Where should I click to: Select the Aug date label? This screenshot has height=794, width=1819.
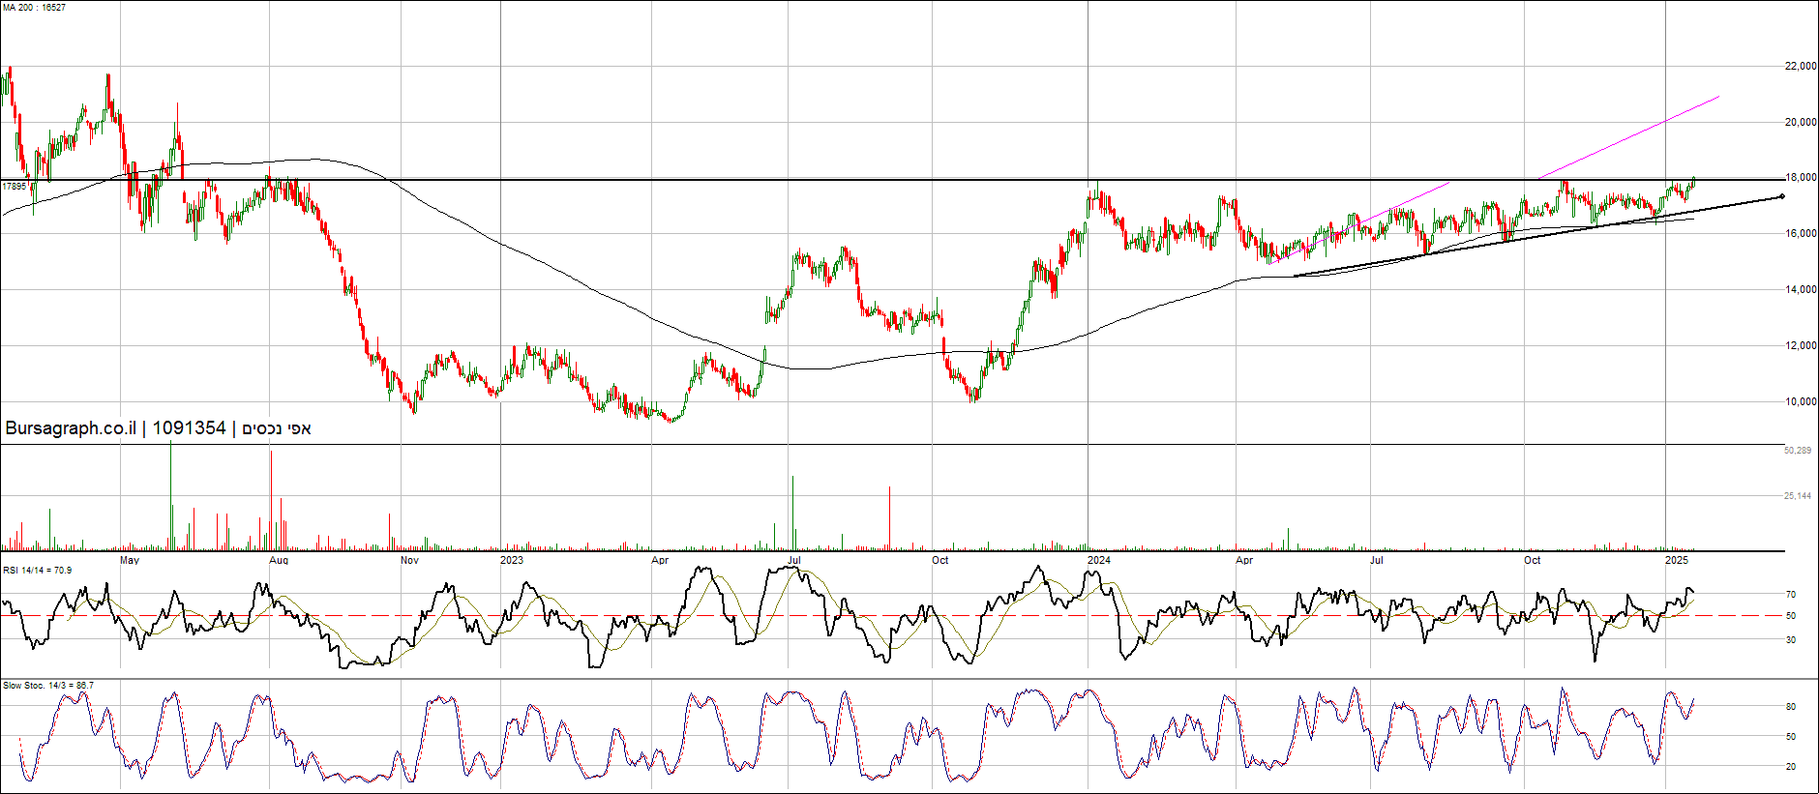click(279, 560)
